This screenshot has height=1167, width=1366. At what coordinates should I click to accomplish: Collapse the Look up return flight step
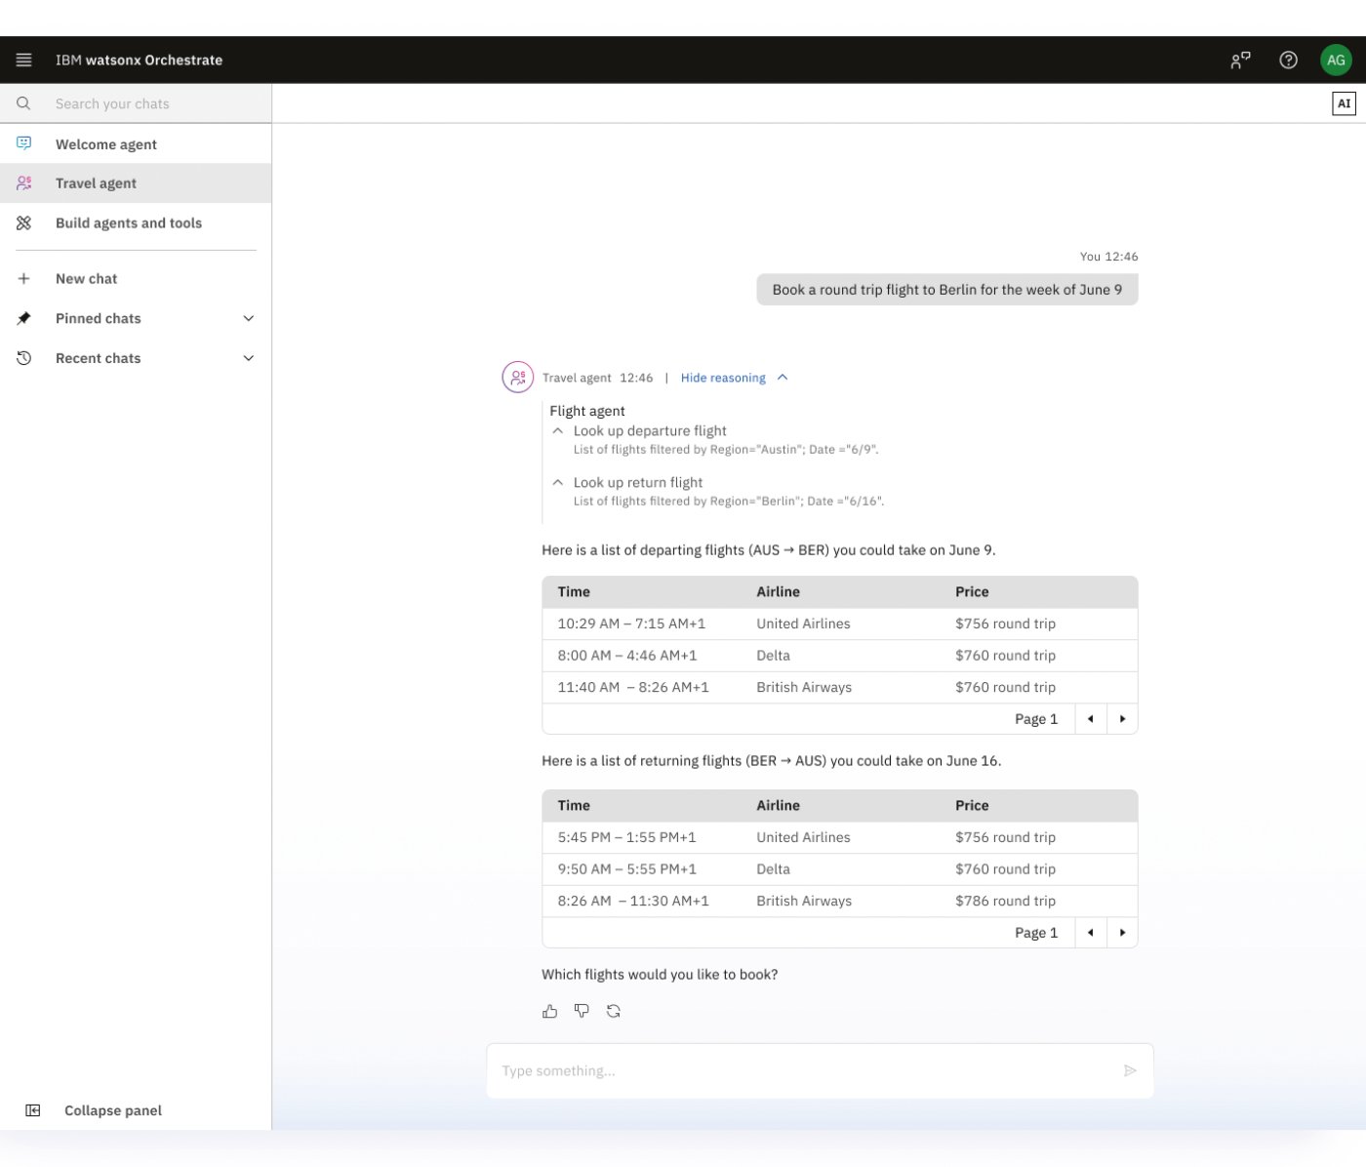558,483
